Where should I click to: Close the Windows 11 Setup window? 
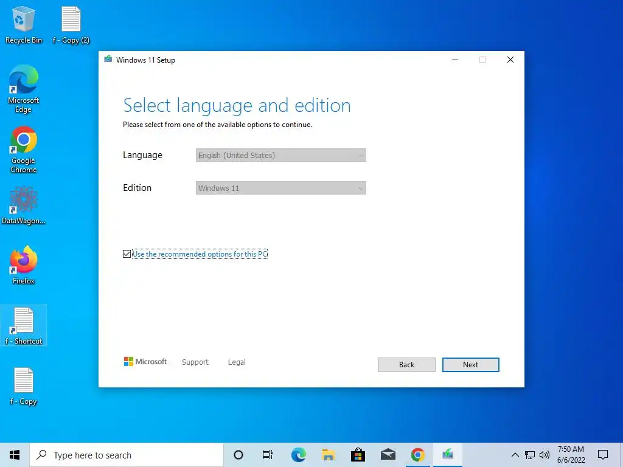tap(510, 60)
